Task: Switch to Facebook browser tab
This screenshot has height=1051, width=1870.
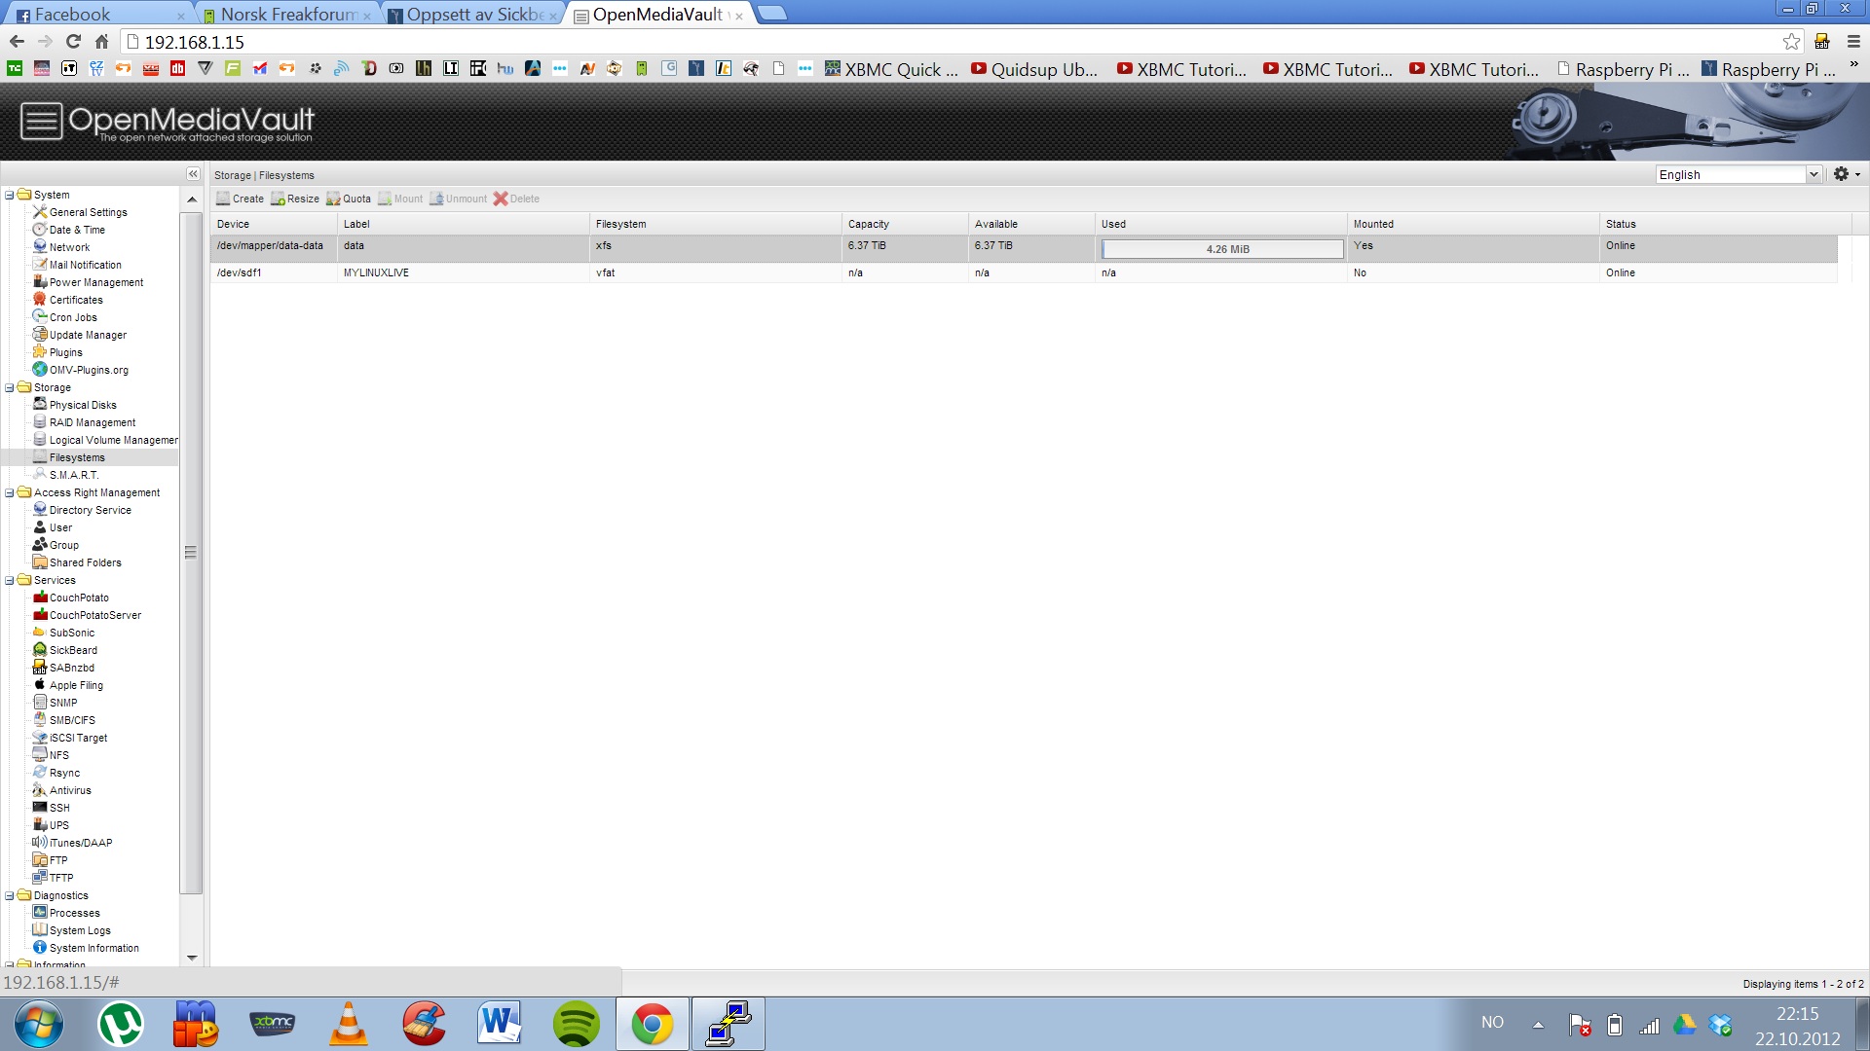Action: tap(97, 15)
